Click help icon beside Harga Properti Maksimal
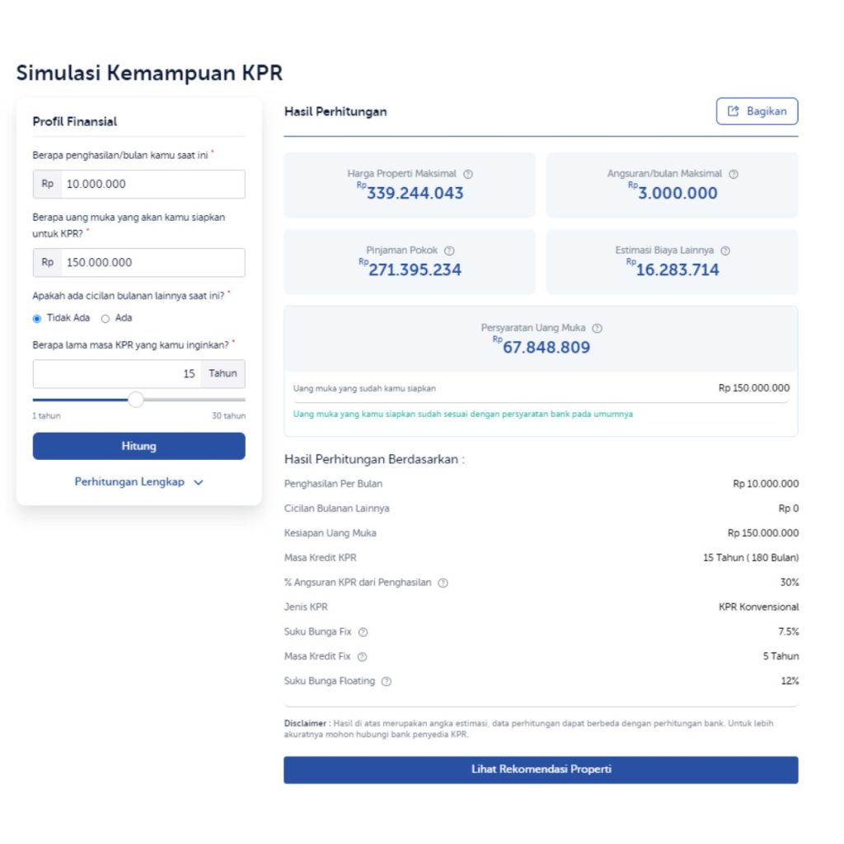 coord(468,174)
